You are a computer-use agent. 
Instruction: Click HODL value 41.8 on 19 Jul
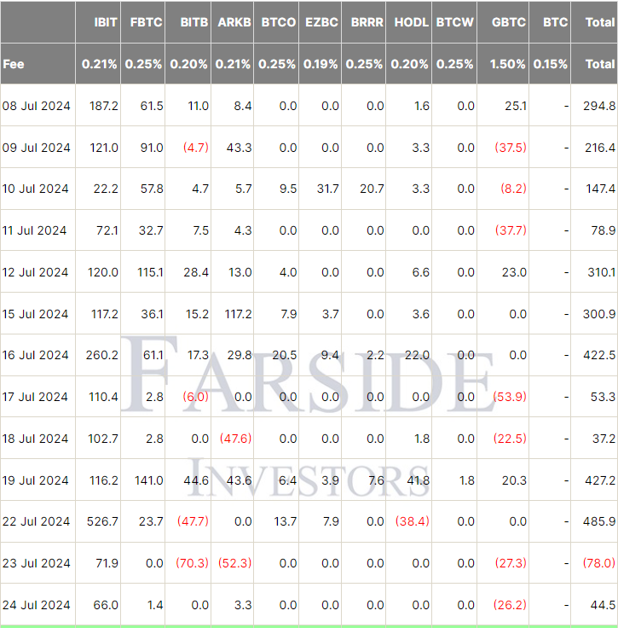click(x=419, y=480)
